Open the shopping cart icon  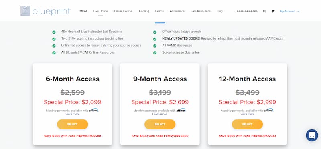click(x=273, y=12)
